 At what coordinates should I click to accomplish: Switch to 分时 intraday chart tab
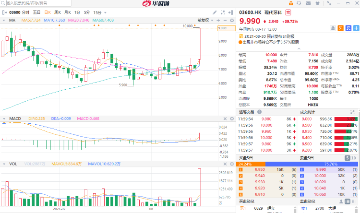click(25, 12)
